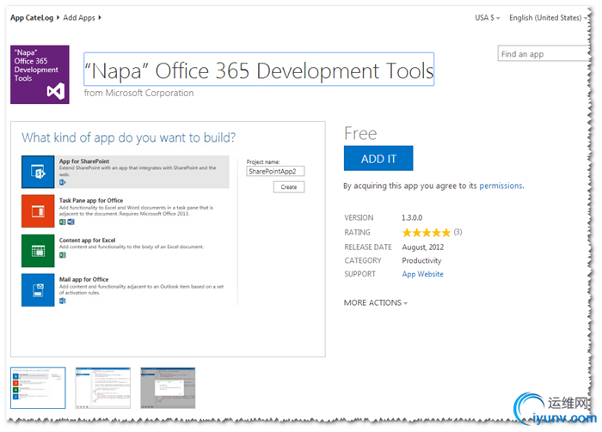Image resolution: width=602 pixels, height=432 pixels.
Task: Click the small SharePoint icon under App for SharePoint
Action: tap(63, 182)
